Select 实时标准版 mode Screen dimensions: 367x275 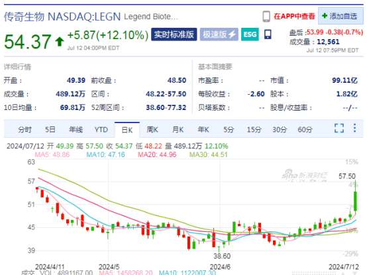coord(174,34)
